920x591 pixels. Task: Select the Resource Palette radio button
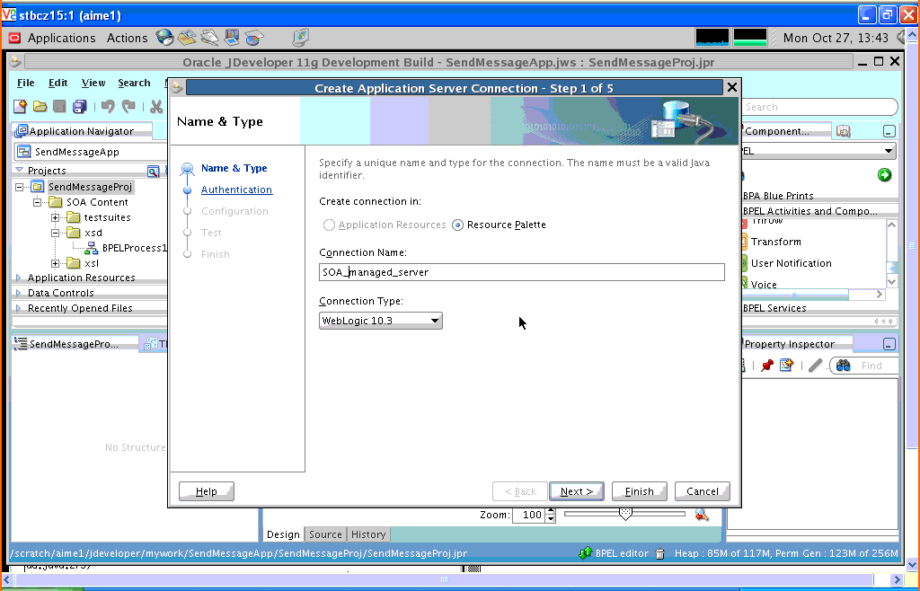pos(457,225)
